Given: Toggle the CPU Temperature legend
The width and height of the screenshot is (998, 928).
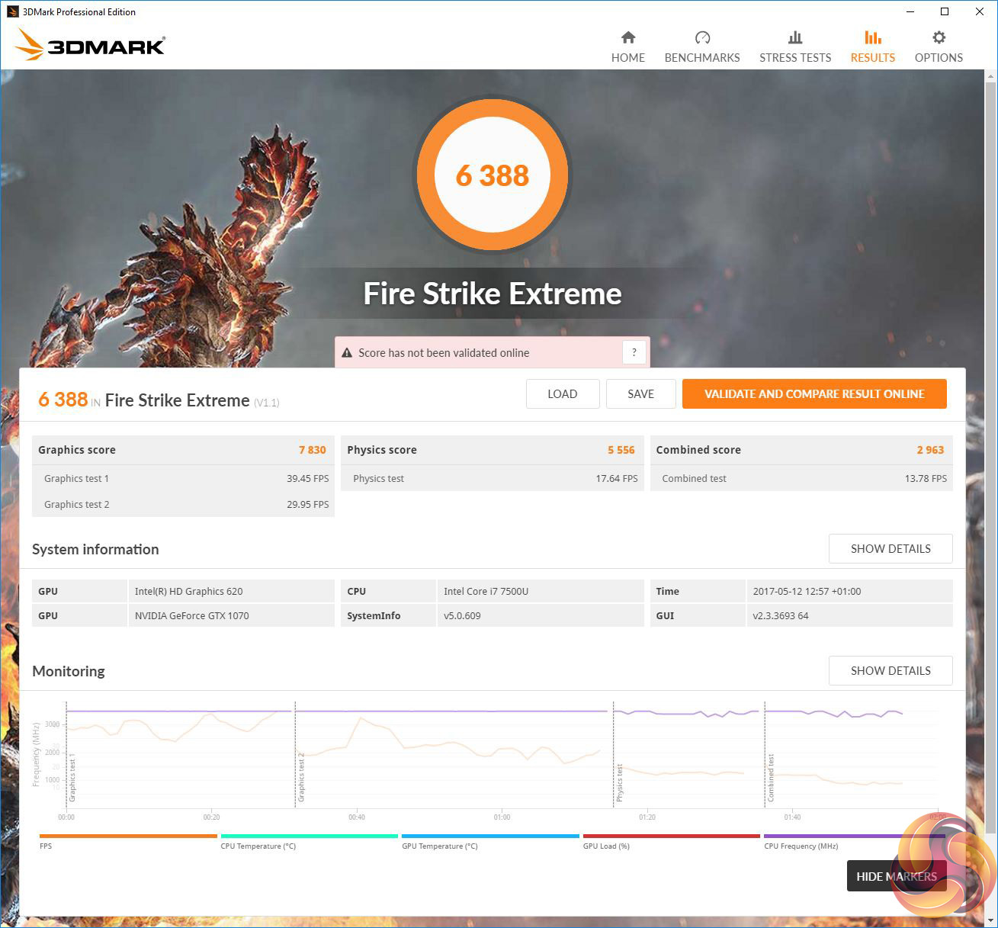Looking at the screenshot, I should pos(309,841).
